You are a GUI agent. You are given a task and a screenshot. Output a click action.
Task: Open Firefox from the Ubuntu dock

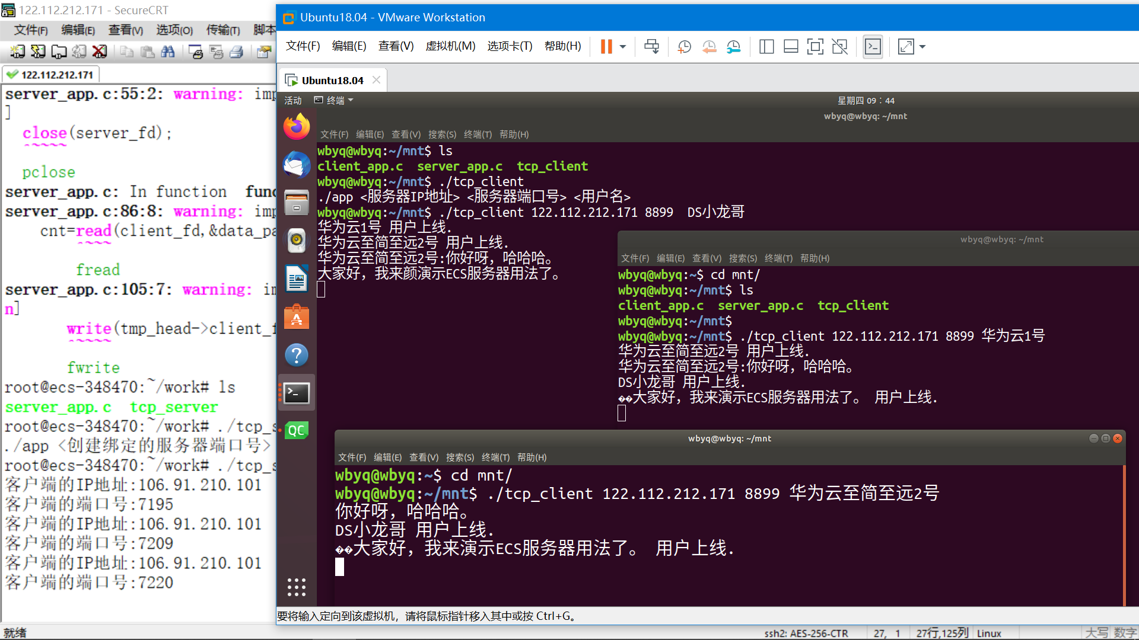point(297,127)
